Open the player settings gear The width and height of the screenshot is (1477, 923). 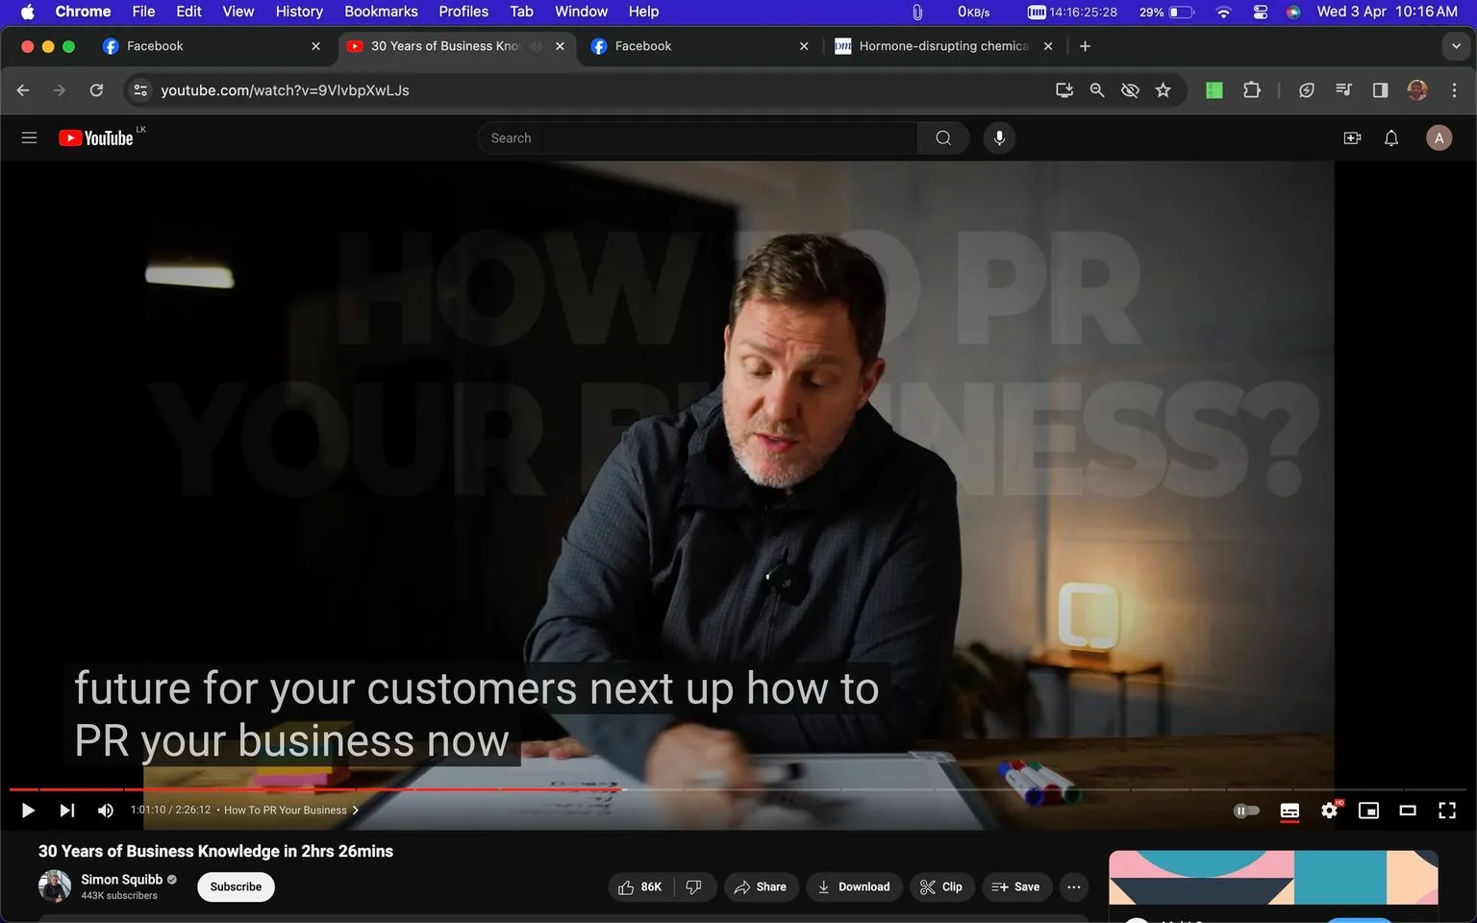[x=1329, y=810]
